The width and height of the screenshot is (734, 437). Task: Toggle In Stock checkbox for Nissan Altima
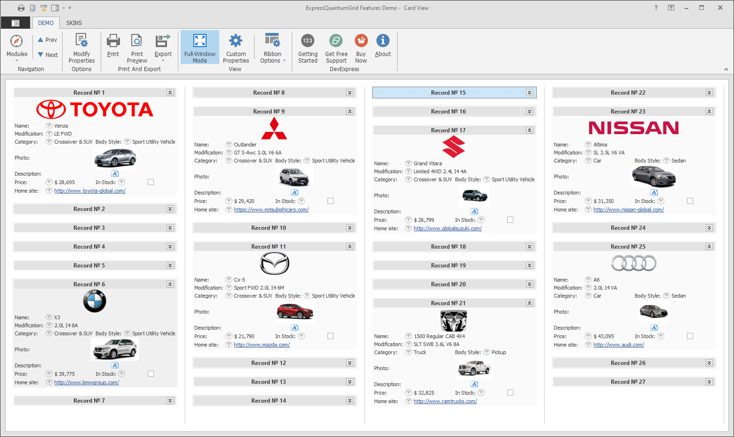tap(690, 201)
